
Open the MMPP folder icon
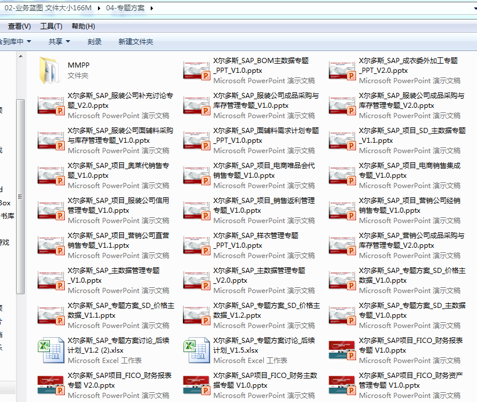[x=49, y=71]
